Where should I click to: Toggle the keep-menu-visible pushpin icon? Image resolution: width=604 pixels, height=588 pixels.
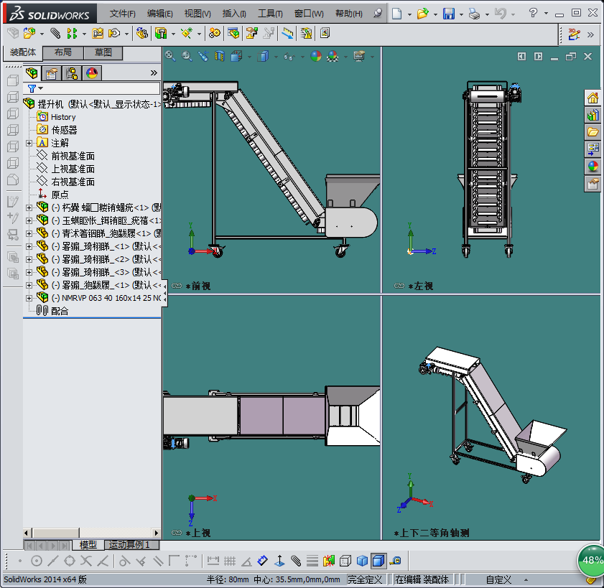(378, 14)
